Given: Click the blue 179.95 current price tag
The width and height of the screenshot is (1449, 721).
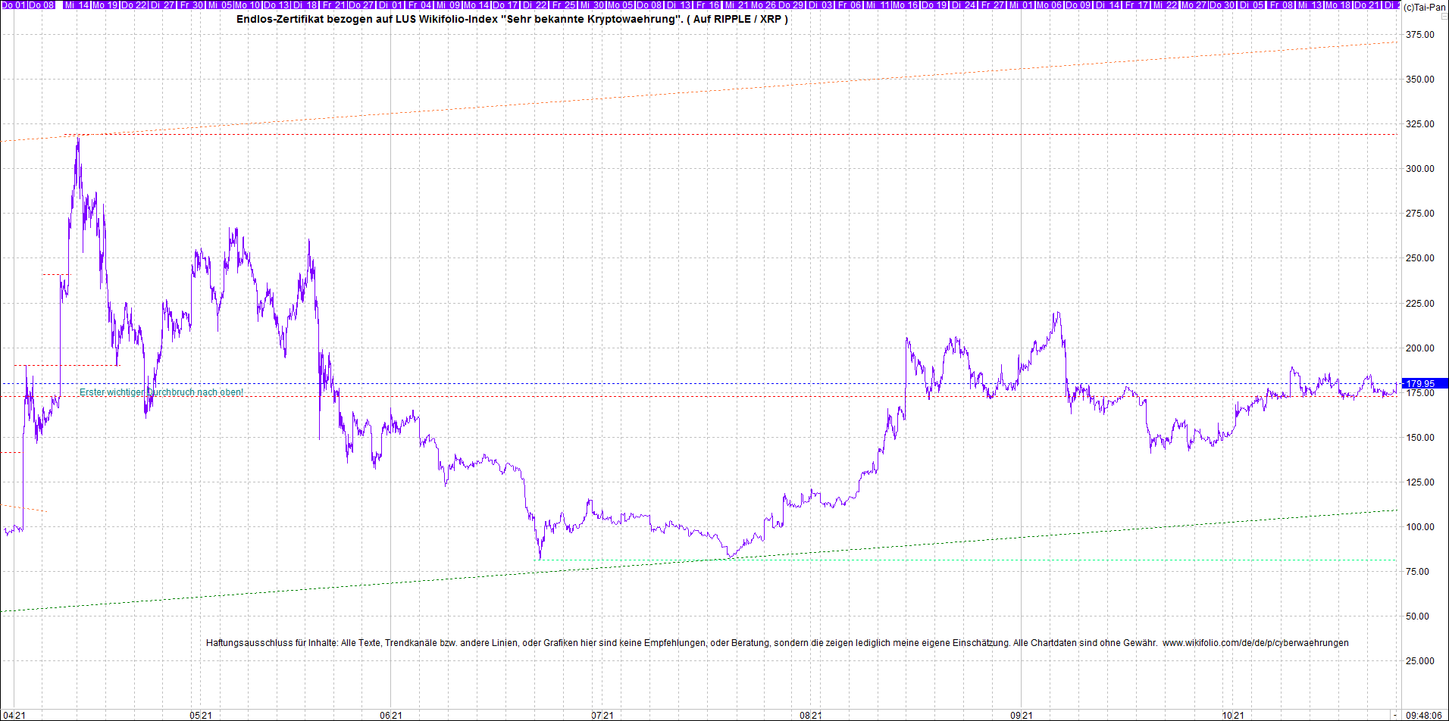Looking at the screenshot, I should pyautogui.click(x=1419, y=384).
